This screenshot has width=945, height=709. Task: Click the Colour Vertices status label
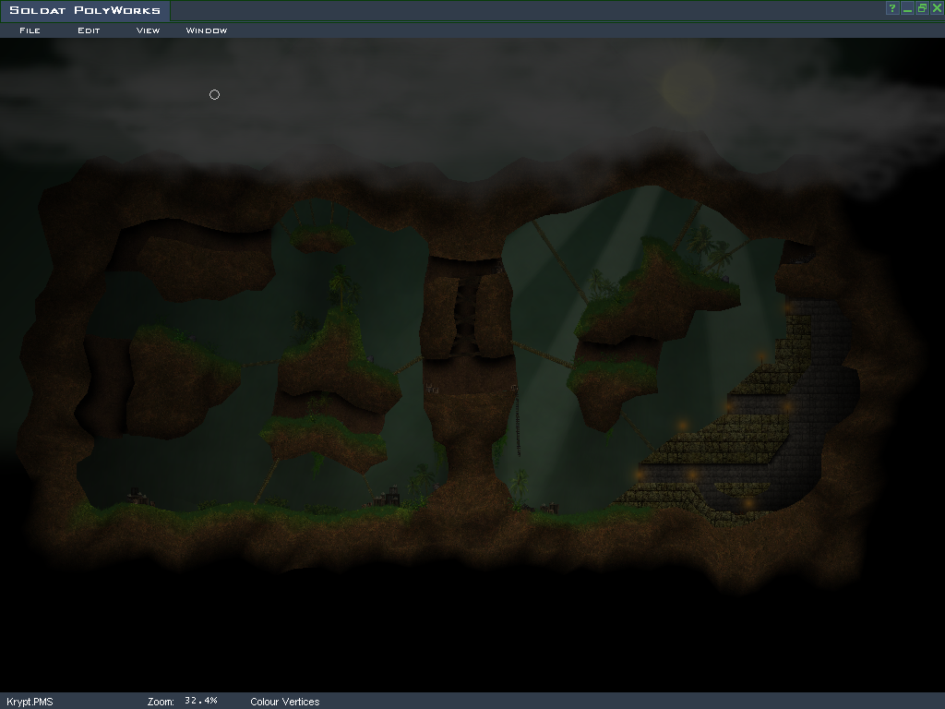click(x=284, y=702)
